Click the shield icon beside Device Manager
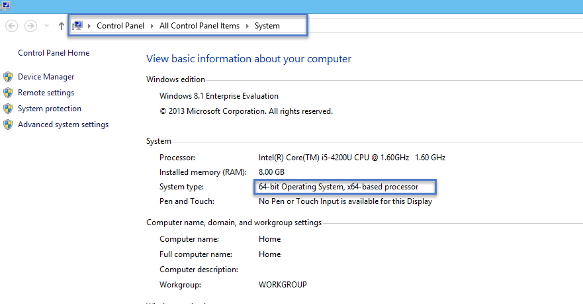 pyautogui.click(x=8, y=77)
